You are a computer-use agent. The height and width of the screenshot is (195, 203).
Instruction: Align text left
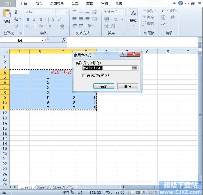(x=74, y=19)
